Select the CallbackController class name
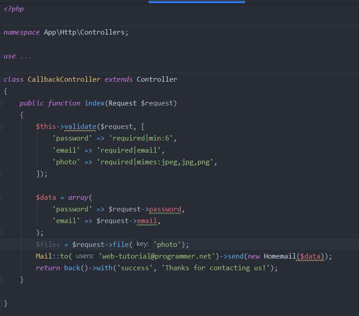Viewport: 359px width, 316px height. 64,79
